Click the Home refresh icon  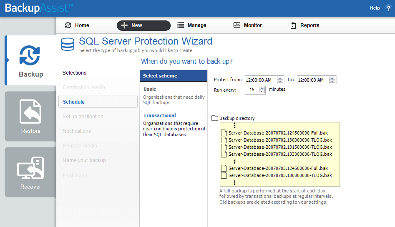68,25
